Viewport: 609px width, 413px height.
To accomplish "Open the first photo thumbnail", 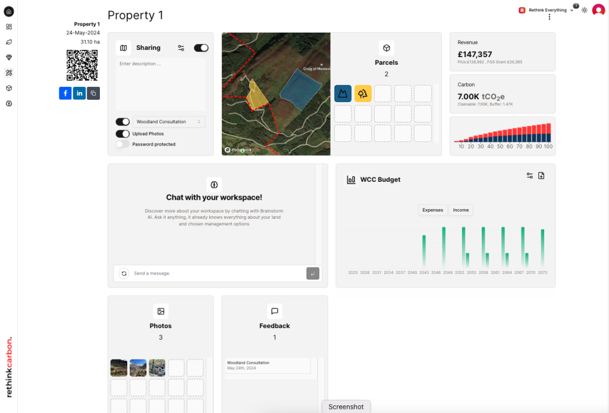I will pyautogui.click(x=119, y=368).
